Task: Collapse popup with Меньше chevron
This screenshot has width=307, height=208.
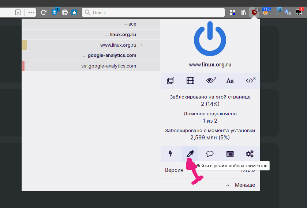Action: 240,185
